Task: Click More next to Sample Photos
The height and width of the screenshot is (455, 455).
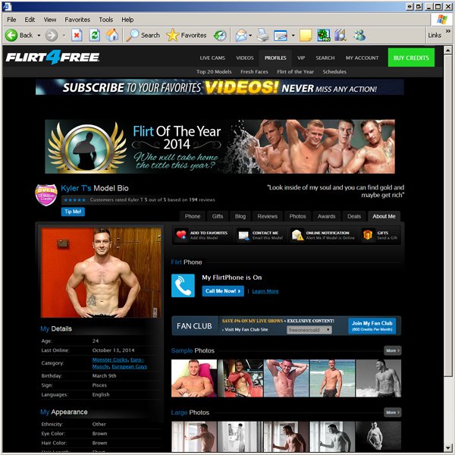Action: point(393,350)
